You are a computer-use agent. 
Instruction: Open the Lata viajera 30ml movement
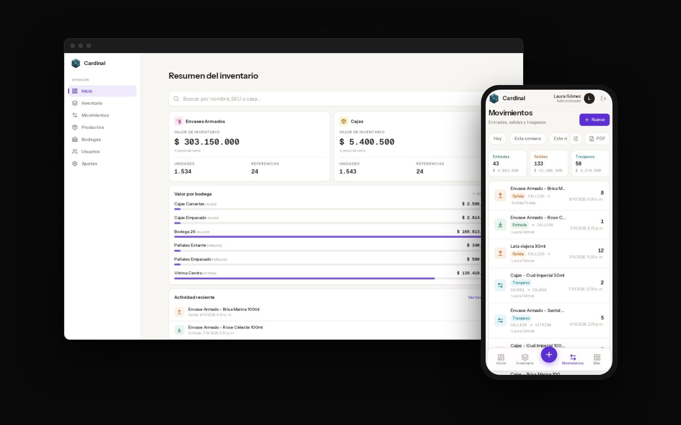[549, 254]
